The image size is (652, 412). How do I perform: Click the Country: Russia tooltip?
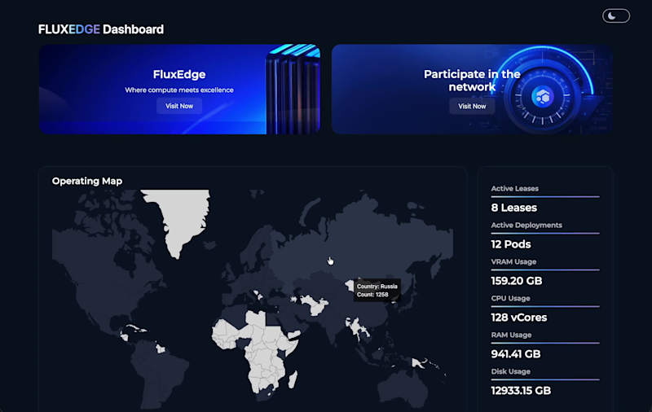(377, 291)
